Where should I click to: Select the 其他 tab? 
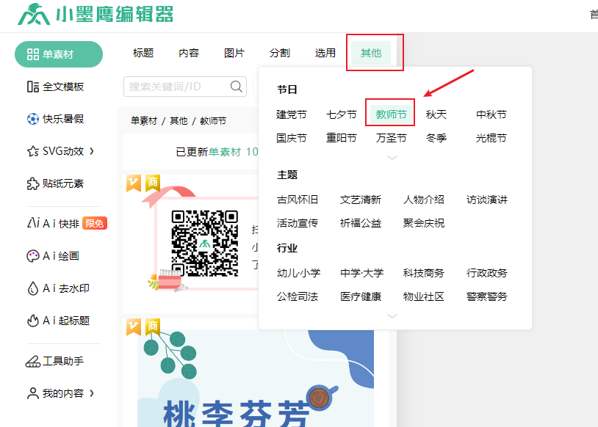coord(371,53)
